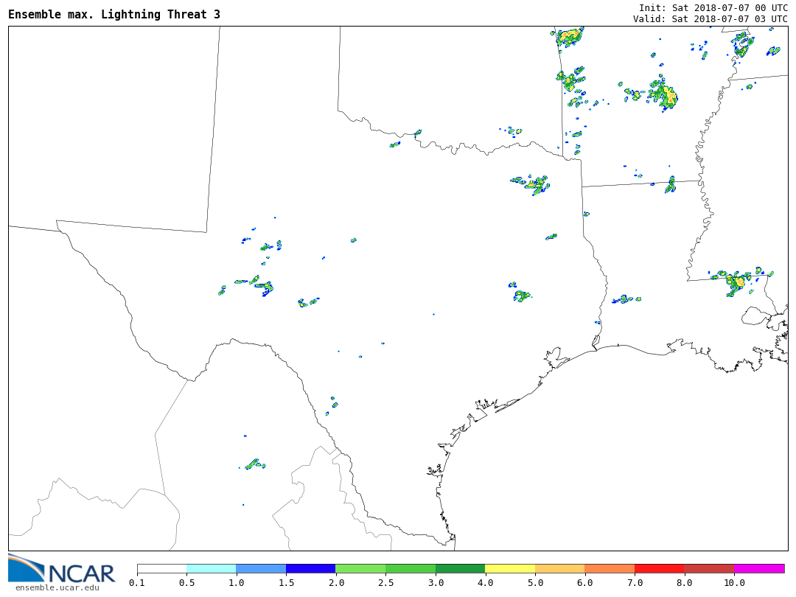Select the Valid time text line
The width and height of the screenshot is (796, 597).
point(710,18)
